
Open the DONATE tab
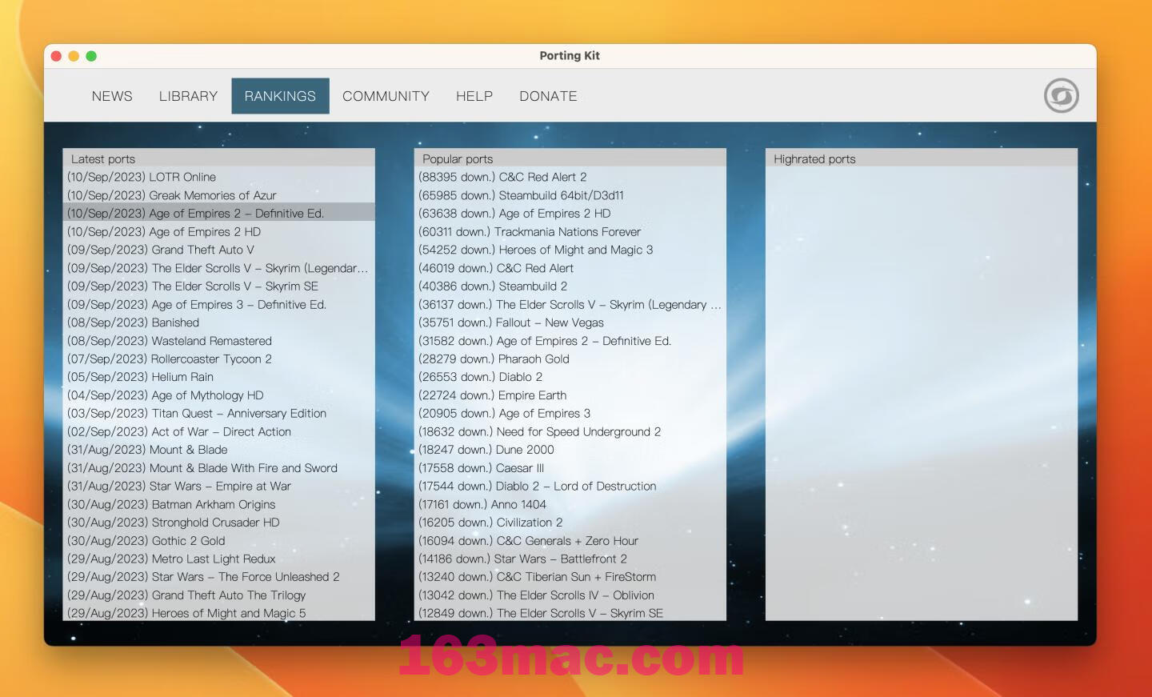click(548, 96)
